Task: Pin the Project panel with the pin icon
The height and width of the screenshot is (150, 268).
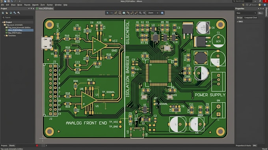Action: tap(31, 9)
